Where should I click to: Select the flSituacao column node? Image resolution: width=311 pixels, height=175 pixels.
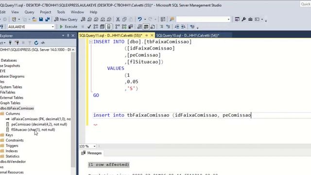pyautogui.click(x=33, y=130)
